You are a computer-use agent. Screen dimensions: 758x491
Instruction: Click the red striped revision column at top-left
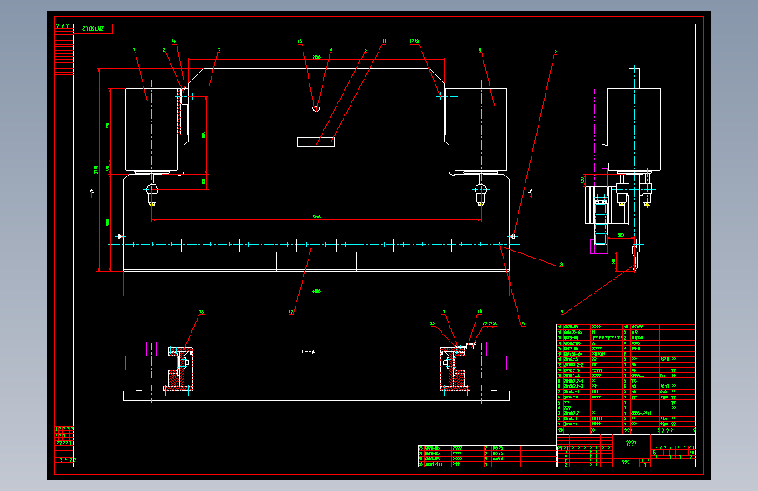(65, 50)
